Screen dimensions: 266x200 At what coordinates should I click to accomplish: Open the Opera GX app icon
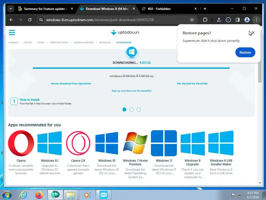(78, 143)
